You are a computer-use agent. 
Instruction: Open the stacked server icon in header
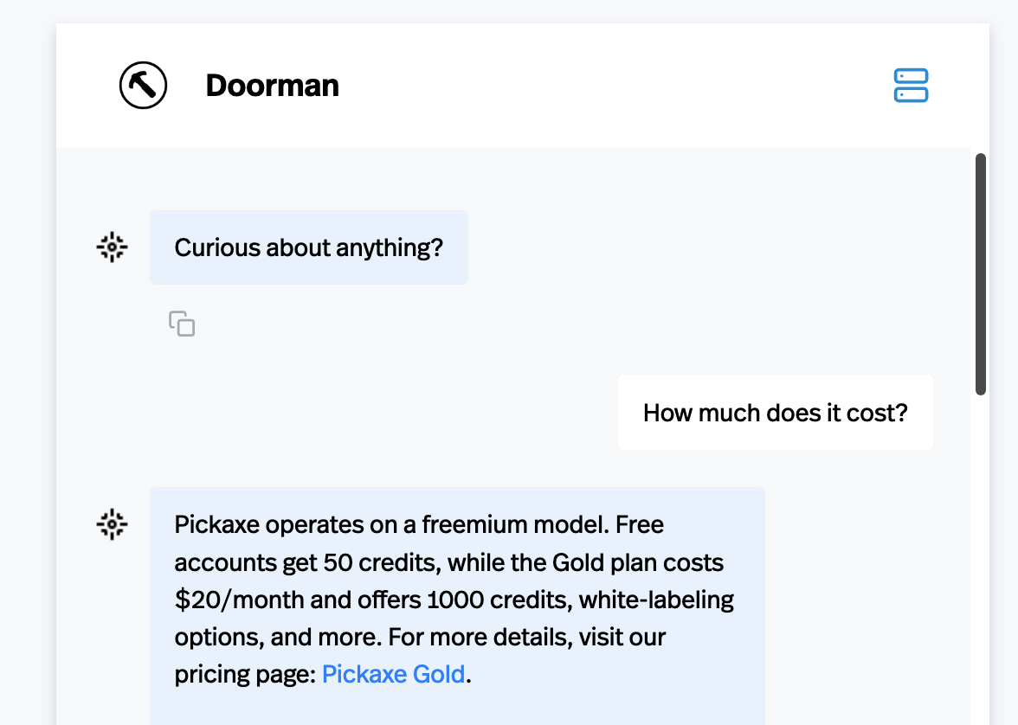point(911,86)
